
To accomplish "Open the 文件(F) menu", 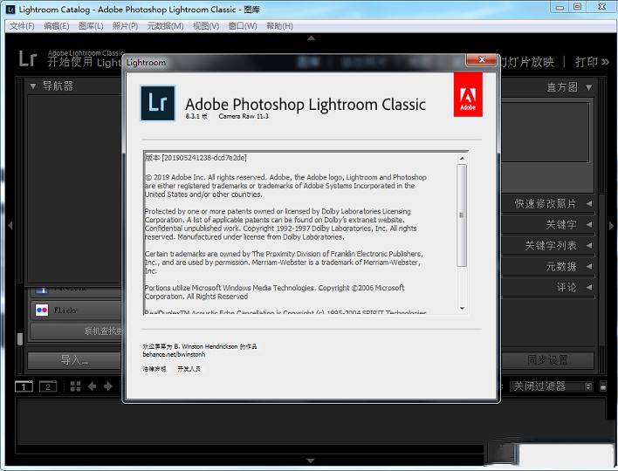I will [22, 26].
